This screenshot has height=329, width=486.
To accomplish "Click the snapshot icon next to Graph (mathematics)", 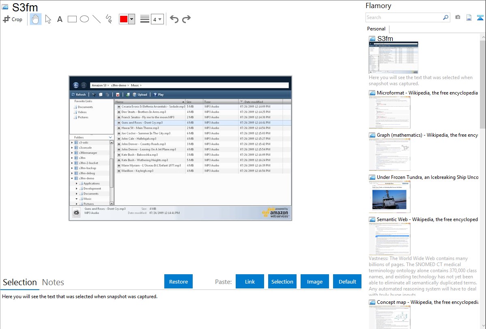I will click(x=372, y=135).
